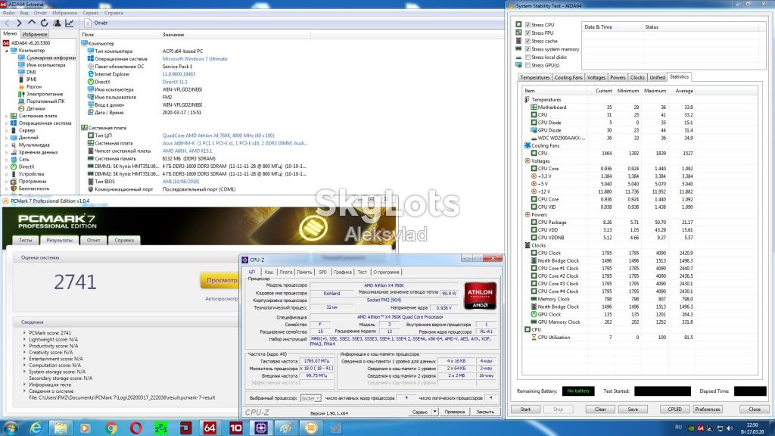Toggle the Stress system memory checkbox
Image resolution: width=775 pixels, height=436 pixels.
pos(528,49)
